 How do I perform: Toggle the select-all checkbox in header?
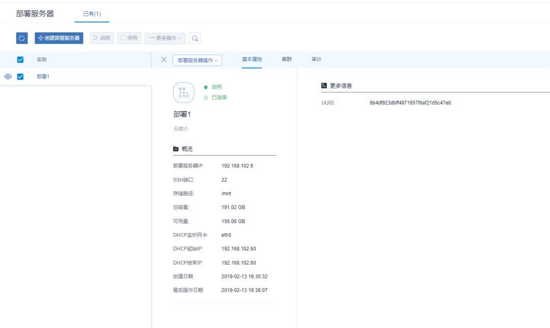21,60
